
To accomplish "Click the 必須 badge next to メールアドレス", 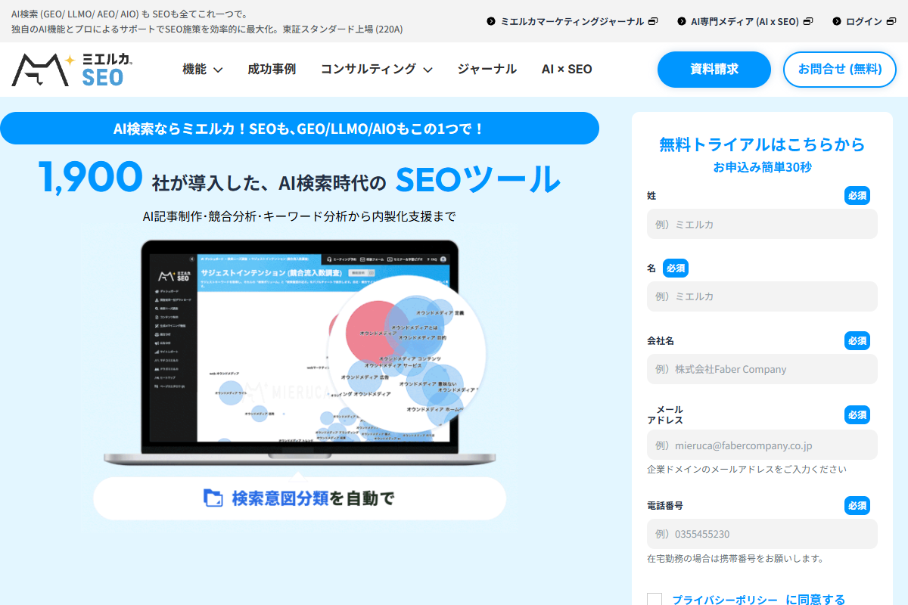I will click(x=857, y=414).
